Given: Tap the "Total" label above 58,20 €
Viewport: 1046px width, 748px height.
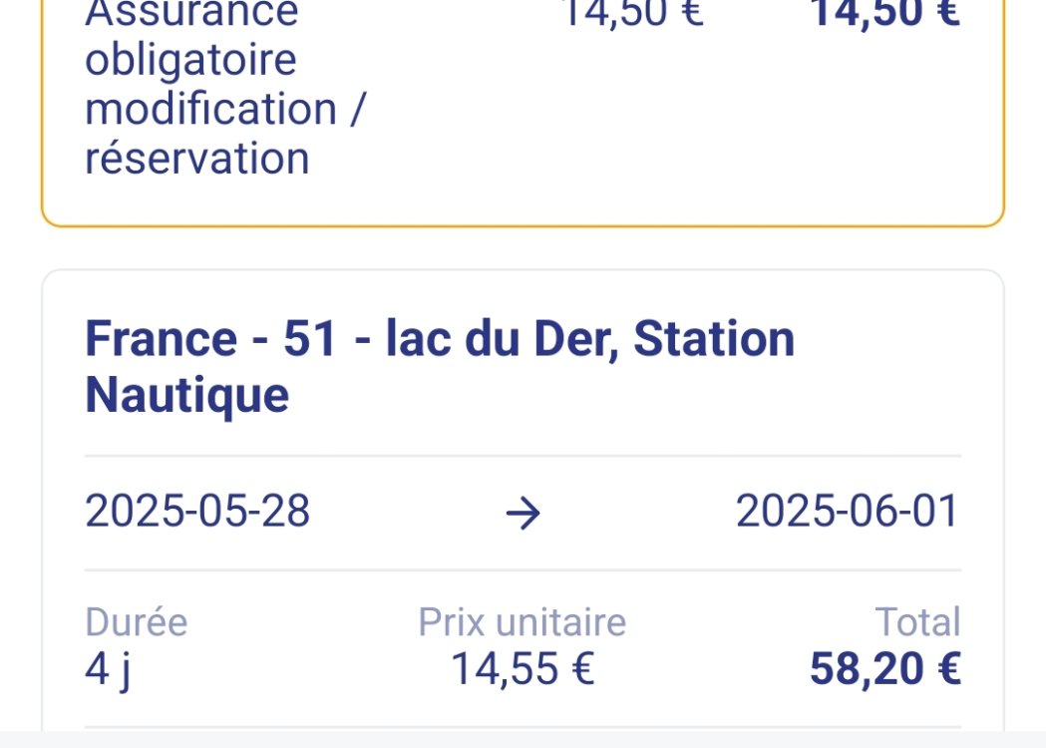Looking at the screenshot, I should pos(917,622).
